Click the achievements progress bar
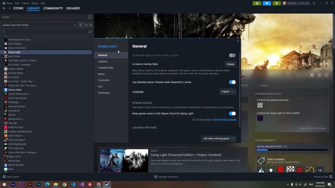This screenshot has height=188, width=335. click(292, 150)
